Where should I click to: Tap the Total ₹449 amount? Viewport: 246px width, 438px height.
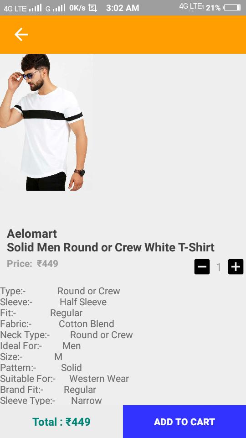pyautogui.click(x=61, y=422)
